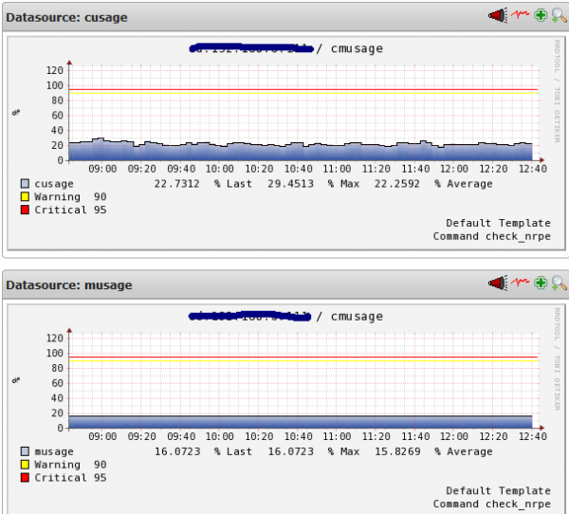
Task: Click the cusage graph plot area
Action: (x=302, y=114)
